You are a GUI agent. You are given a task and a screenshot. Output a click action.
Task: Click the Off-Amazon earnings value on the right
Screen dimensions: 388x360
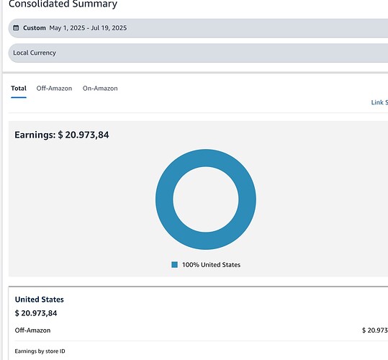pyautogui.click(x=375, y=330)
